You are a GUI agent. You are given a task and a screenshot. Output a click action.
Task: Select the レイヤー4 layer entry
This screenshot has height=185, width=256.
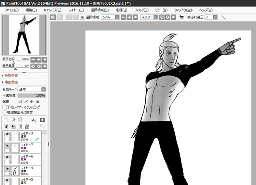point(22,171)
